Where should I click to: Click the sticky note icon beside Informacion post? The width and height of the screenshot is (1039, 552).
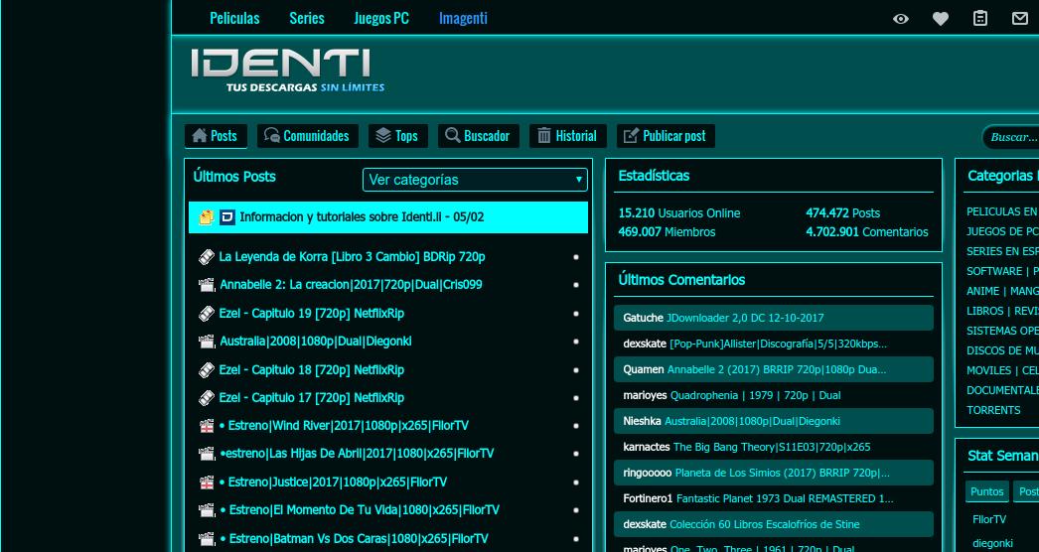(x=206, y=217)
